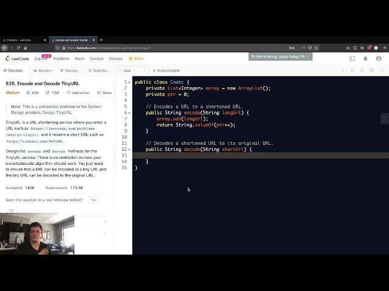This screenshot has height=291, width=389.
Task: Click the Medium difficulty label
Action: click(x=13, y=93)
